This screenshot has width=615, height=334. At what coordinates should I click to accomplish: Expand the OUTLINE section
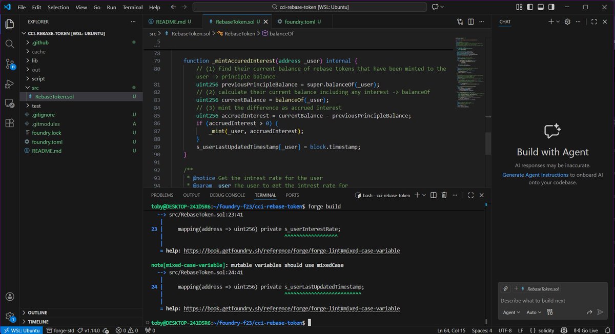pyautogui.click(x=81, y=312)
